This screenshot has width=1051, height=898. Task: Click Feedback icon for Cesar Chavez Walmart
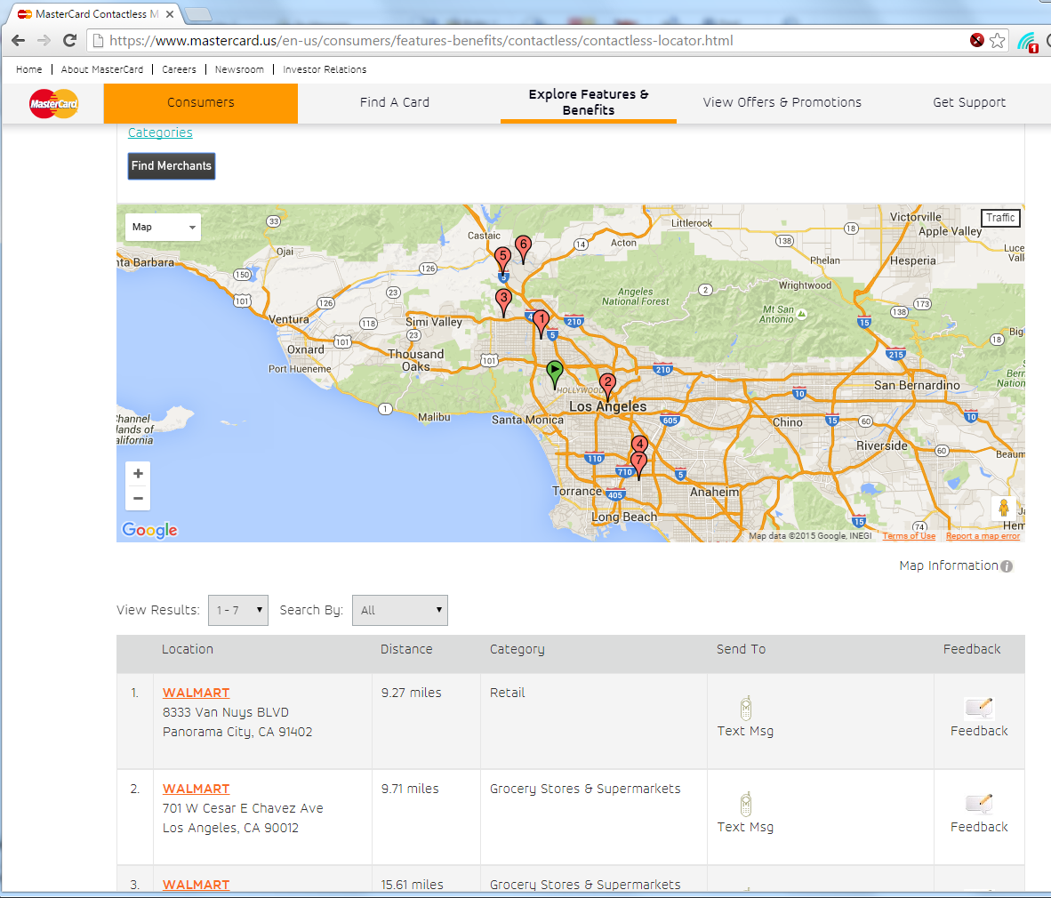pos(979,804)
